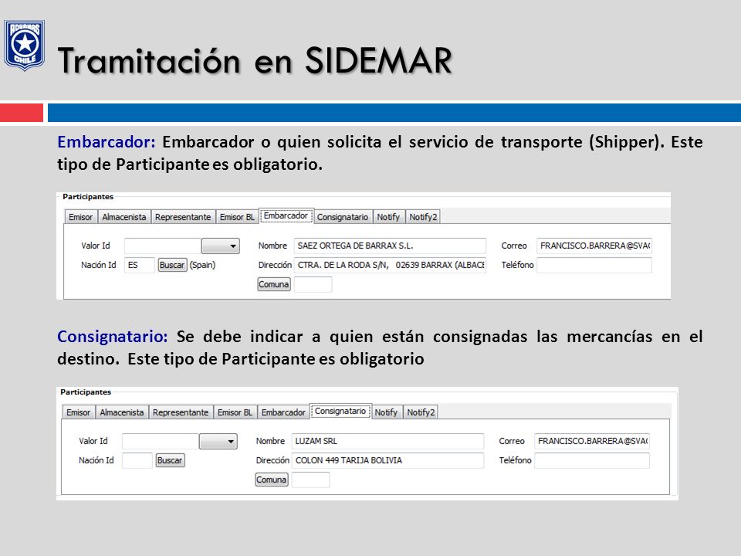Image resolution: width=741 pixels, height=556 pixels.
Task: Click the blue 'Embarcador:' heading text
Action: (x=107, y=142)
